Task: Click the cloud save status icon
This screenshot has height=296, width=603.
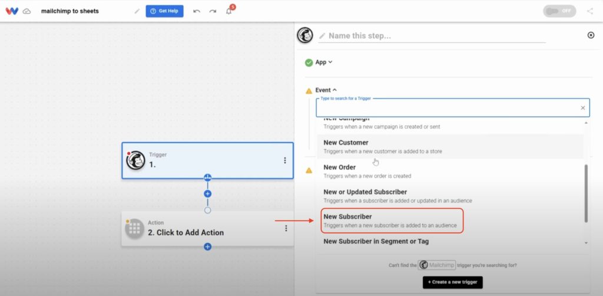Action: coord(26,11)
